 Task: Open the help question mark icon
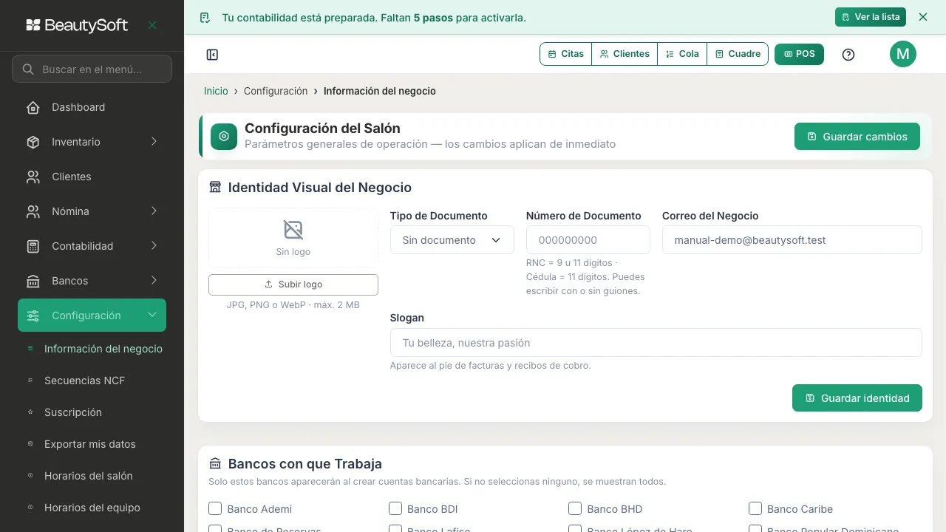click(x=848, y=55)
